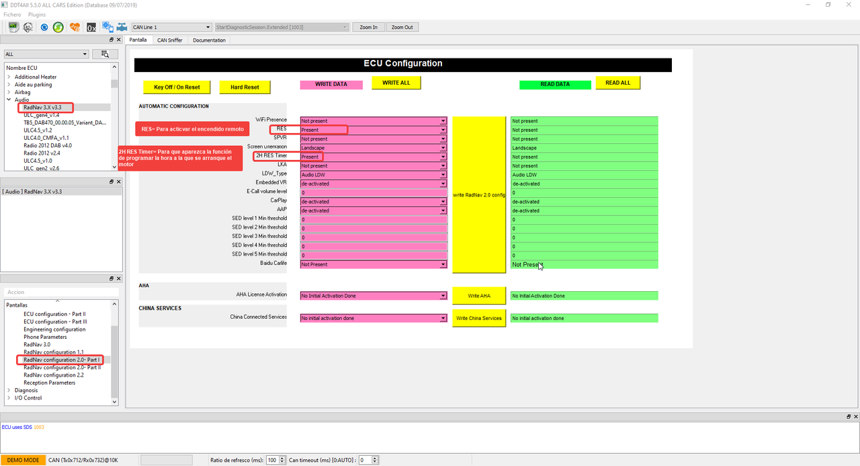Click the orange heart diagnostic icon
This screenshot has height=466, width=860.
[75, 28]
